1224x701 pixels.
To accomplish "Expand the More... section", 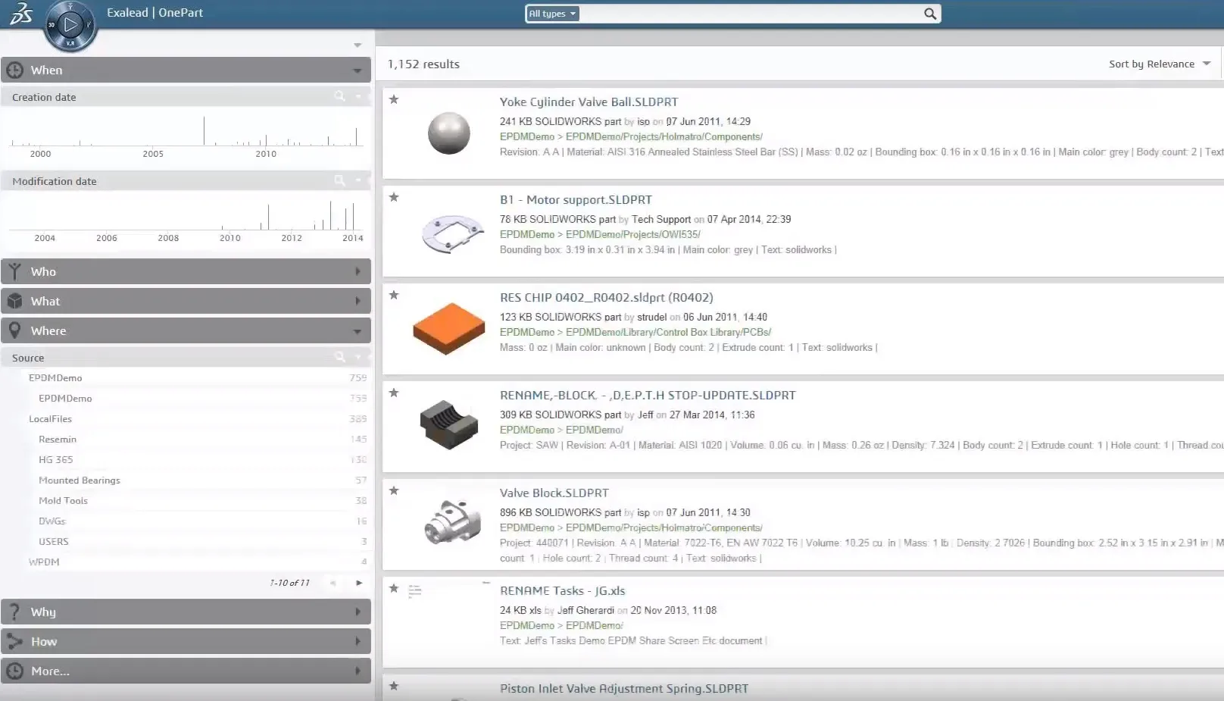I will coord(358,671).
